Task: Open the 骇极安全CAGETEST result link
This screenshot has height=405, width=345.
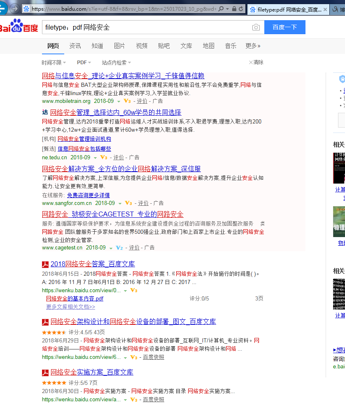Action: (113, 214)
